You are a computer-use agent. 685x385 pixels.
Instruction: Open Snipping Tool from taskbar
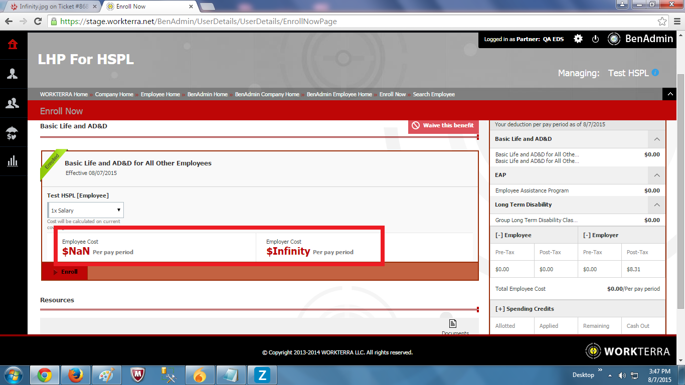168,375
